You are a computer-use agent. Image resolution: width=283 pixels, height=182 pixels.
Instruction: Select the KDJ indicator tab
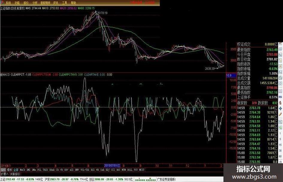(x=108, y=170)
